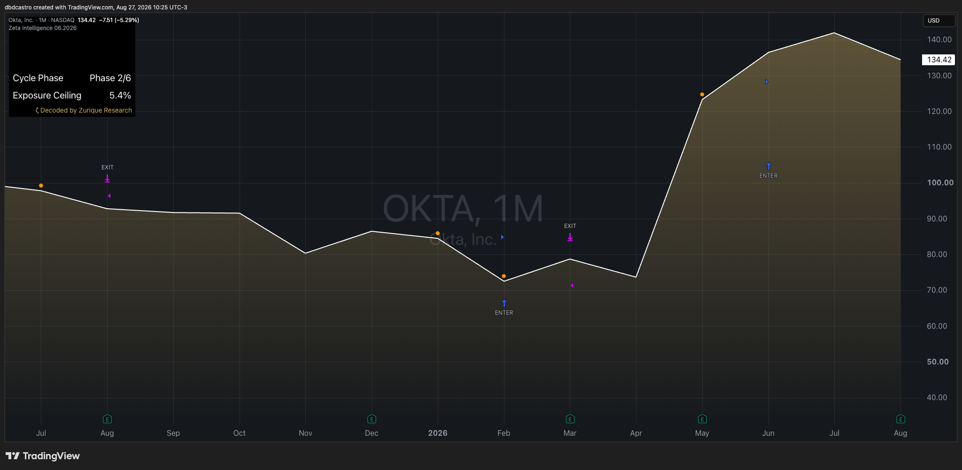Click the earnings marker for August 2025
The height and width of the screenshot is (470, 962).
point(107,419)
